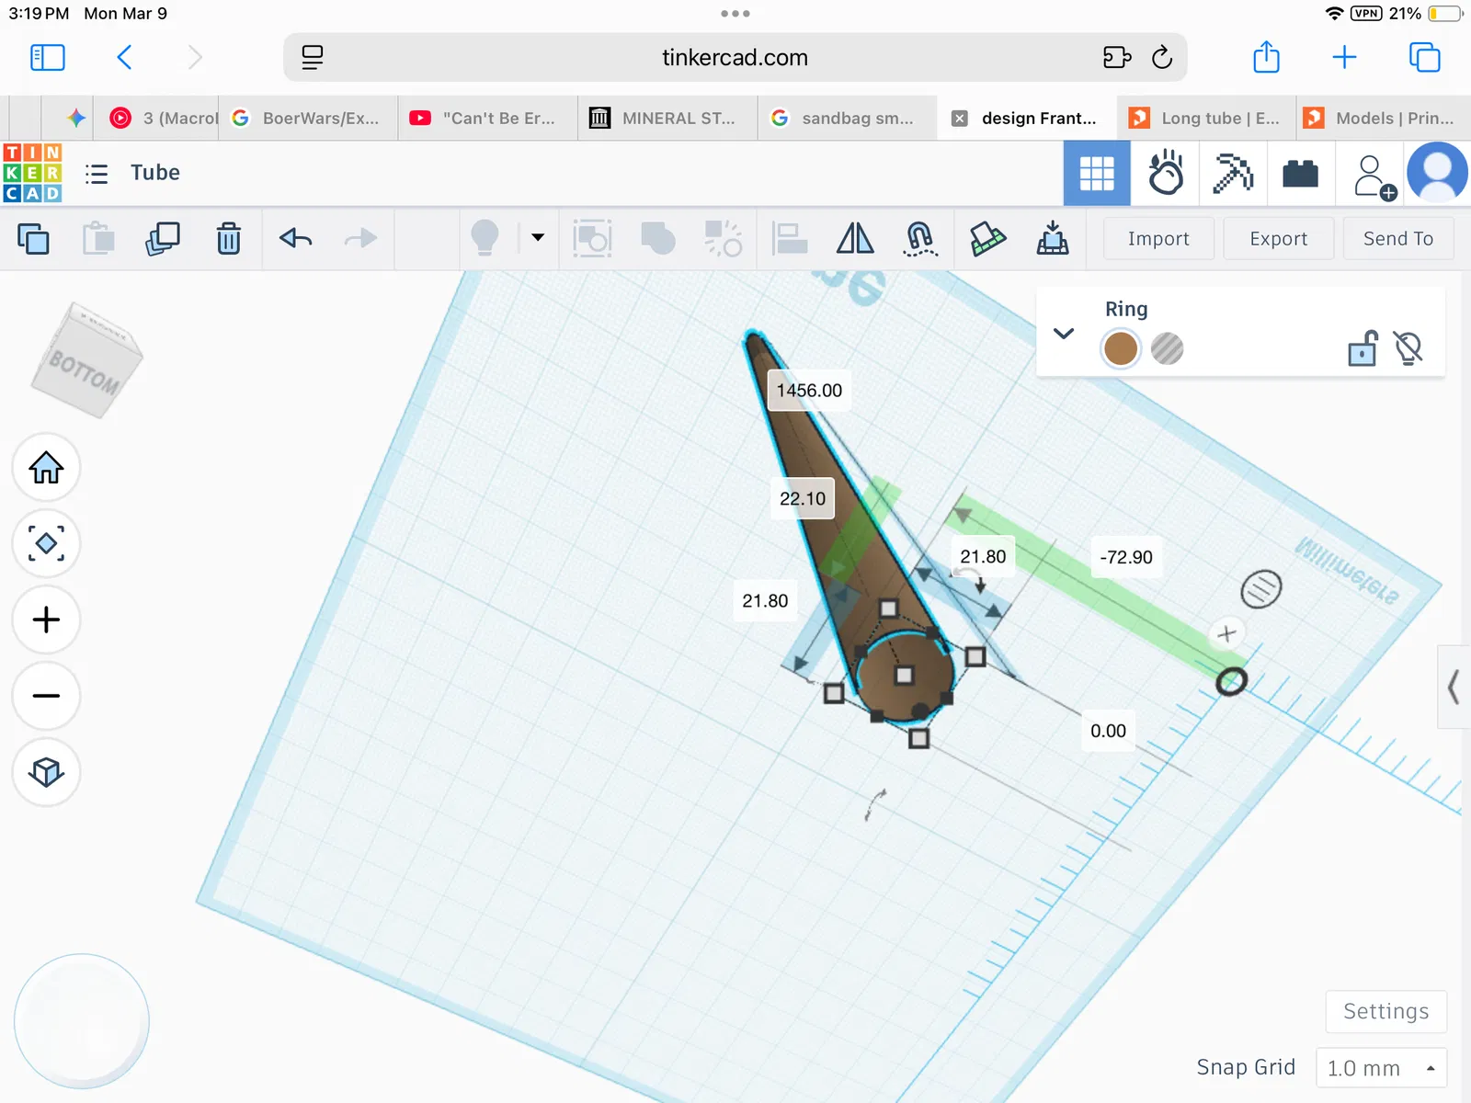Screen dimensions: 1471x1103
Task: Open the Safari share sheet
Action: (x=1267, y=57)
